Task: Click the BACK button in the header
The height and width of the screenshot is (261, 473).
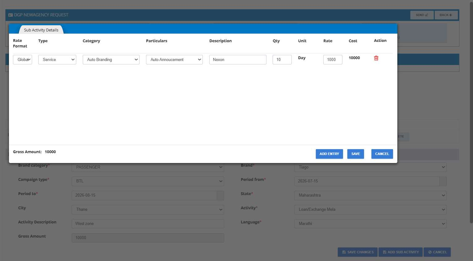Action: 446,15
